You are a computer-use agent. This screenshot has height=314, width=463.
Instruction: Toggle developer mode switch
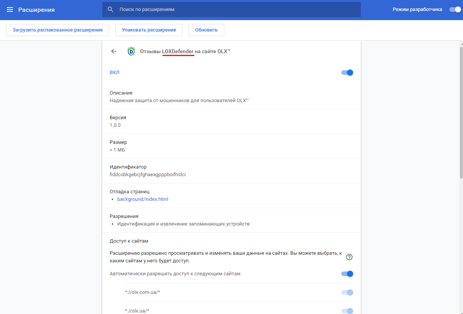coord(455,9)
